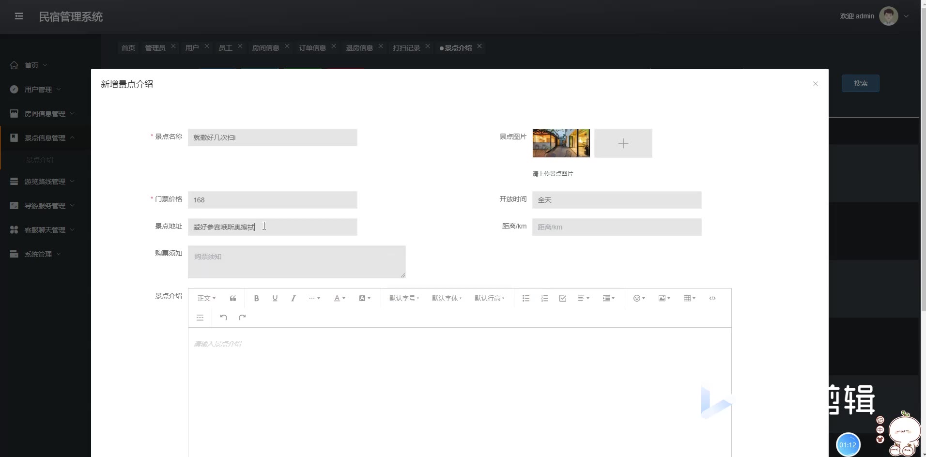Insert a code block

[x=712, y=298]
